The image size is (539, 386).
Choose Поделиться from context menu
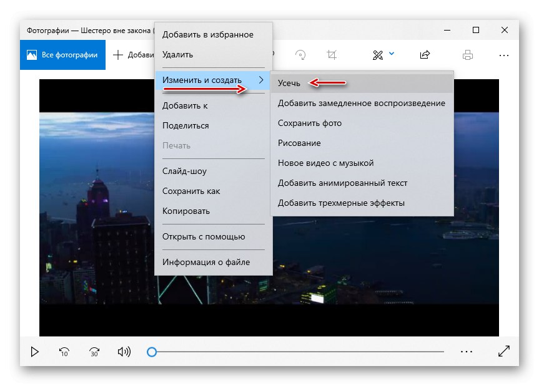pos(214,125)
